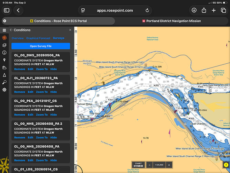Image resolution: width=230 pixels, height=173 pixels.
Task: Remove the CL_00_NHS_20260408_PA 2 survey
Action: click(x=20, y=137)
